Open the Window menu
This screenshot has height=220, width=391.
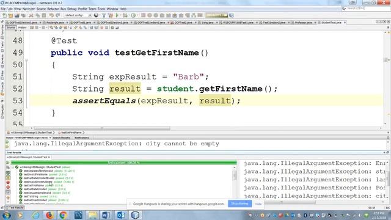[112, 9]
